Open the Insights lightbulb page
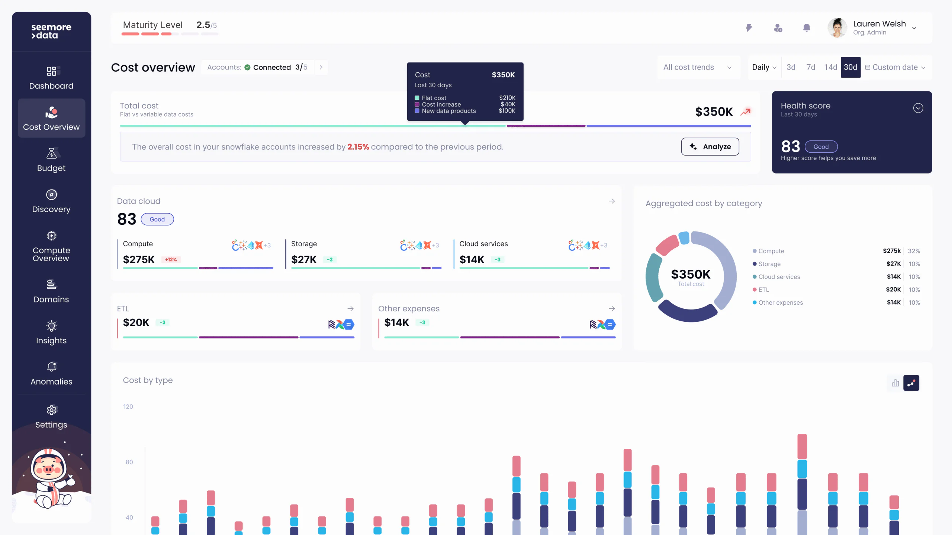 [x=51, y=333]
